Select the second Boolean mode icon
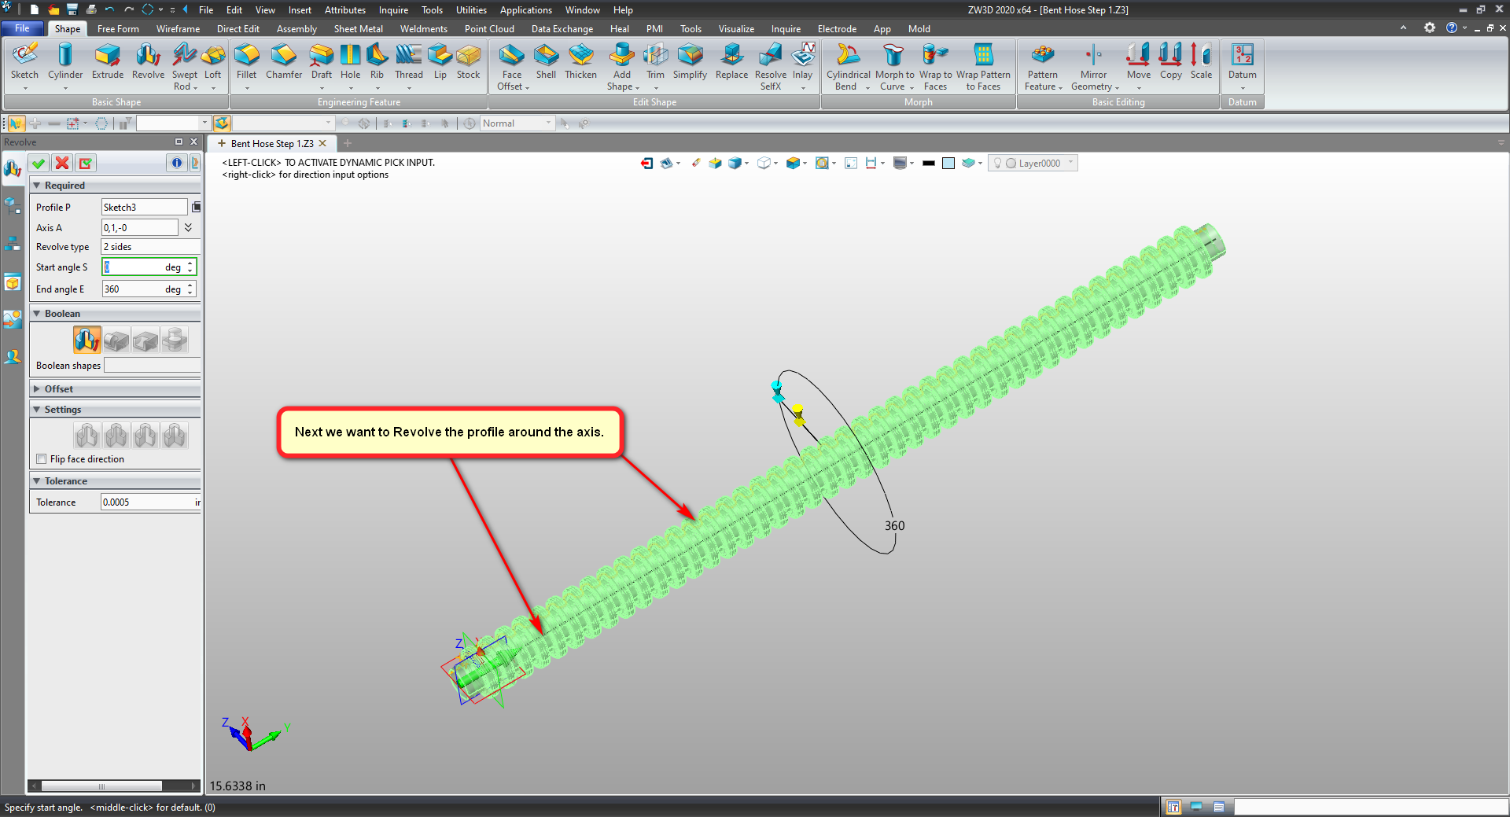This screenshot has height=817, width=1510. pos(116,340)
